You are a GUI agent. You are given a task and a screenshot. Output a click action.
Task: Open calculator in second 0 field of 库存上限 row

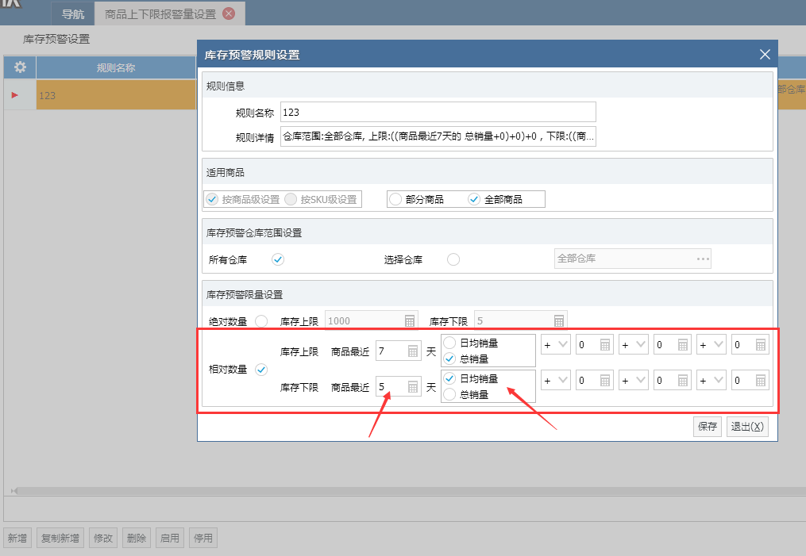point(683,345)
